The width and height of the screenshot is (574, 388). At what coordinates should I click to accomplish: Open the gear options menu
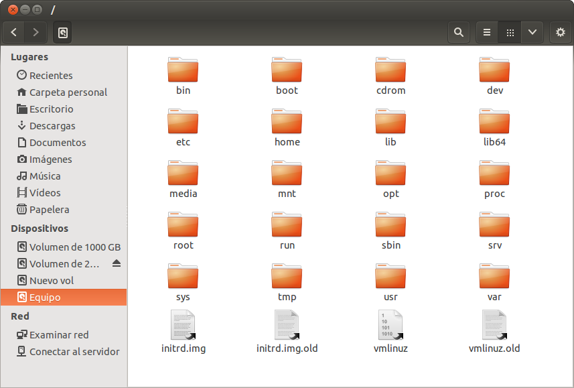(x=561, y=32)
